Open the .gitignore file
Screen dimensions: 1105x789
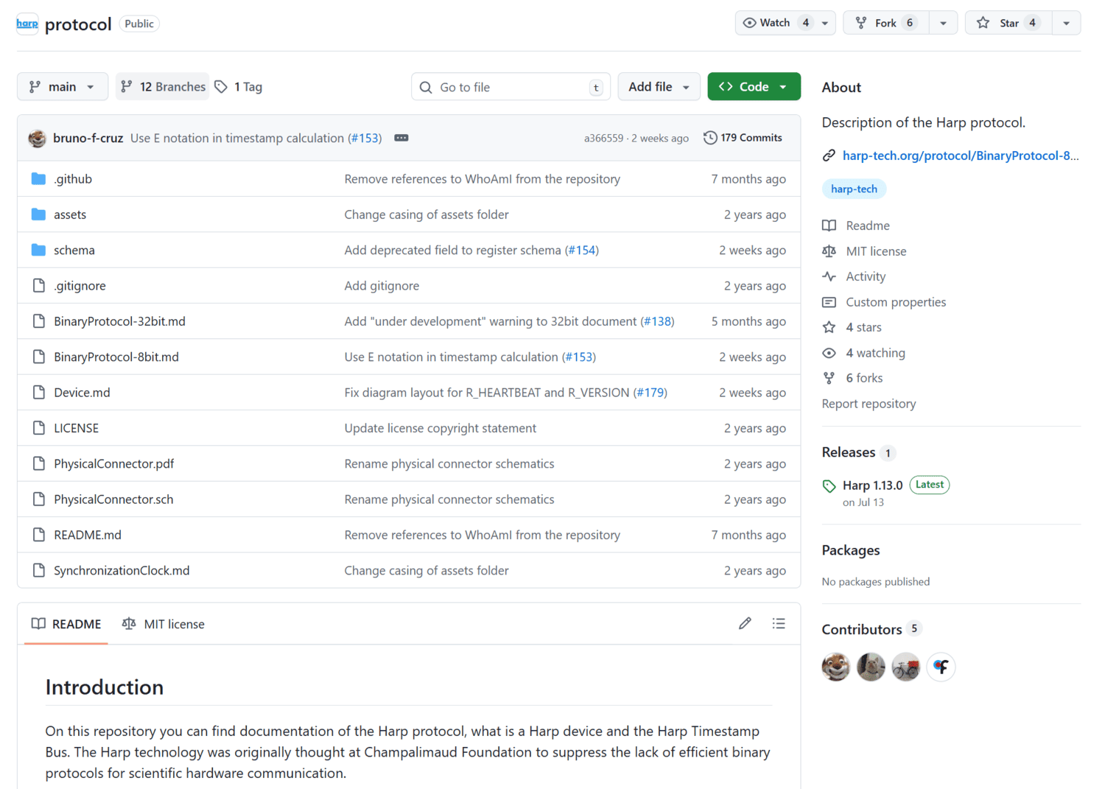[x=80, y=286]
